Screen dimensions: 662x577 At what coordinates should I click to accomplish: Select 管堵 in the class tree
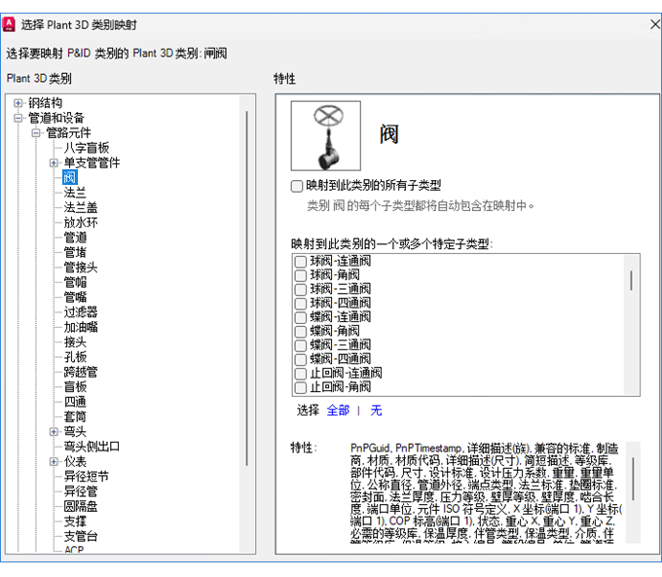coord(75,252)
